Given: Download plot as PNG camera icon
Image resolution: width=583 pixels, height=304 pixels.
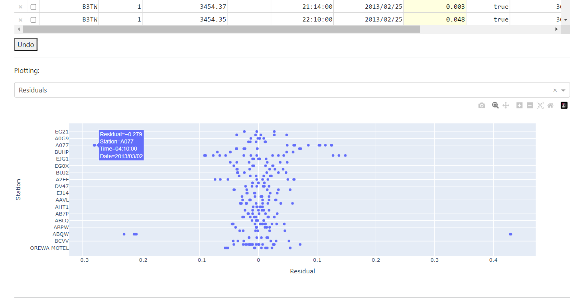Looking at the screenshot, I should (x=482, y=106).
